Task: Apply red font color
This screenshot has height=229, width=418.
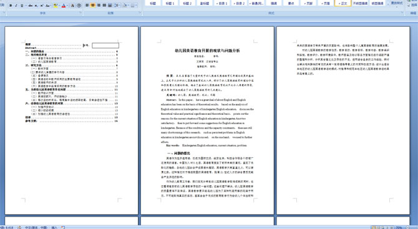Action: click(x=64, y=6)
